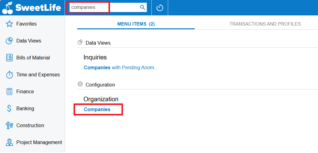Click the Favorites star icon
Viewport: 318px width, 153px height.
pyautogui.click(x=9, y=24)
